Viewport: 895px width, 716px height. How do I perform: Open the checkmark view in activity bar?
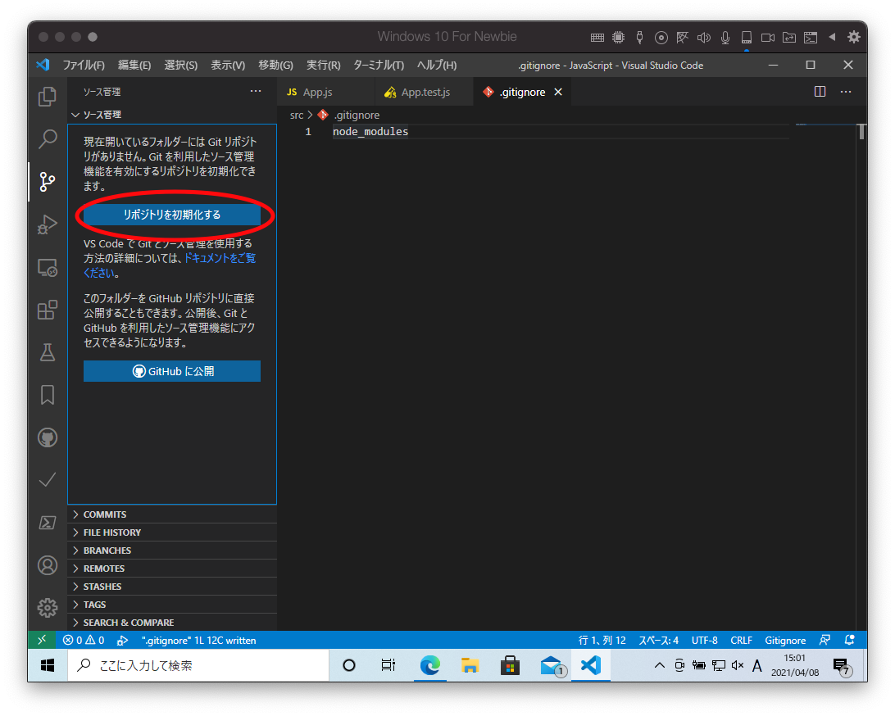coord(48,480)
